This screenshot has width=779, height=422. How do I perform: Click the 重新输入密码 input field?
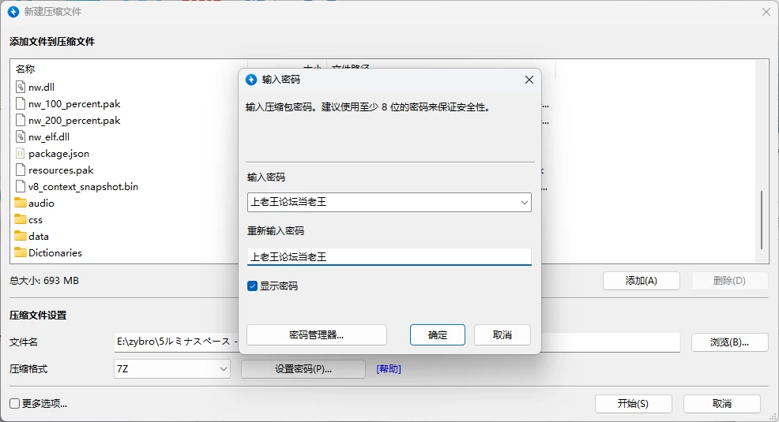coord(389,257)
